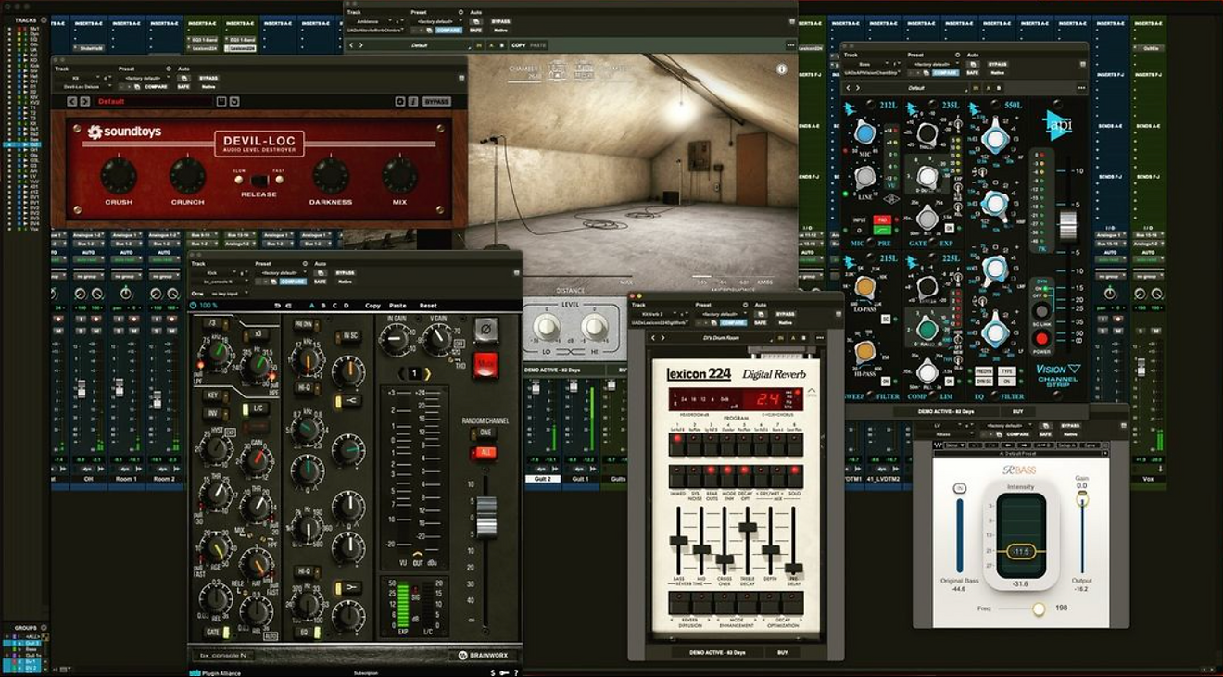1223x677 pixels.
Task: Click the IN GAIN knob on bx_console
Action: [x=397, y=341]
